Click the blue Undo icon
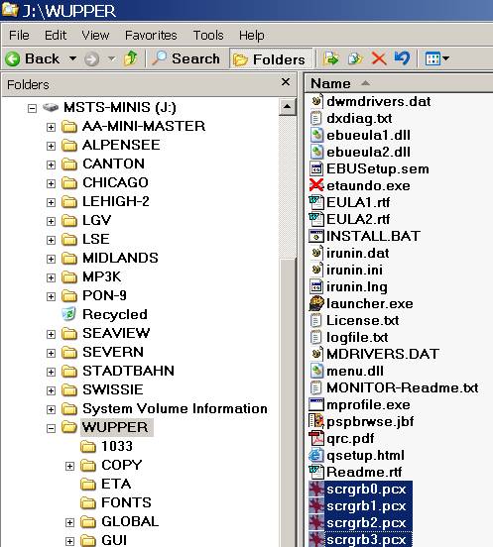This screenshot has width=493, height=547. pyautogui.click(x=402, y=58)
